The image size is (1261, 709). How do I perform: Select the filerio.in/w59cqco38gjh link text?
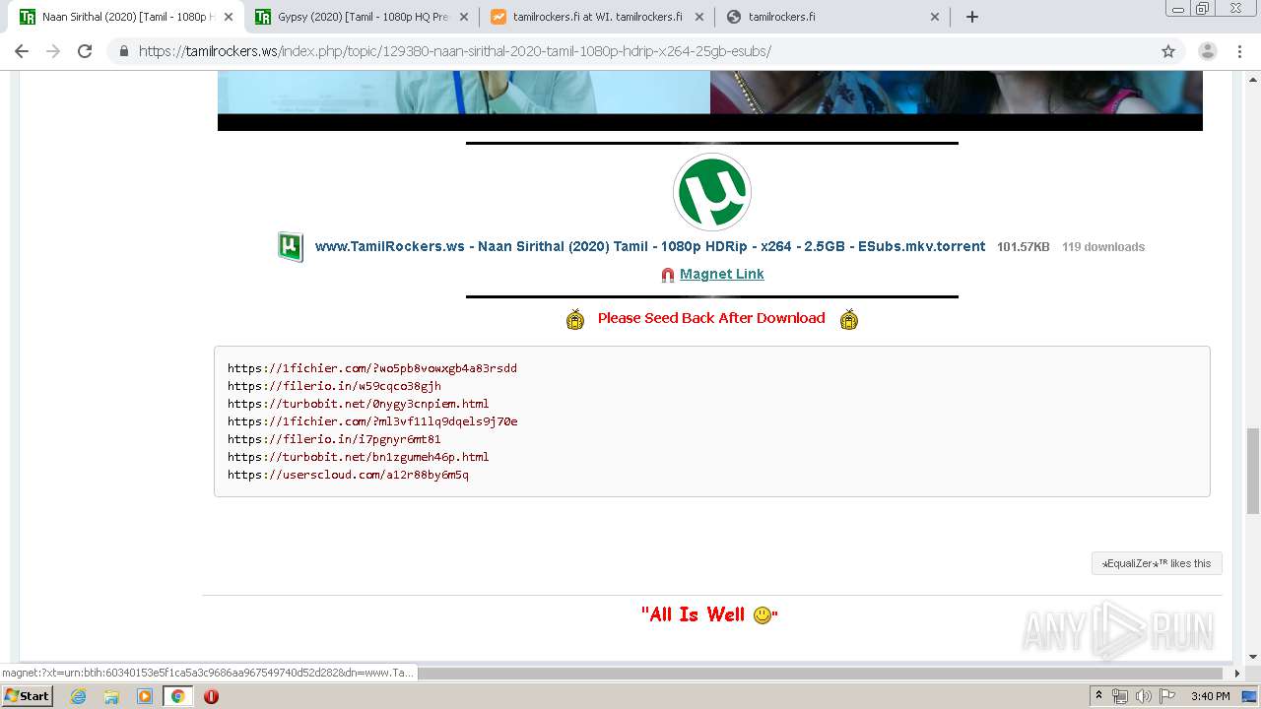click(x=334, y=386)
